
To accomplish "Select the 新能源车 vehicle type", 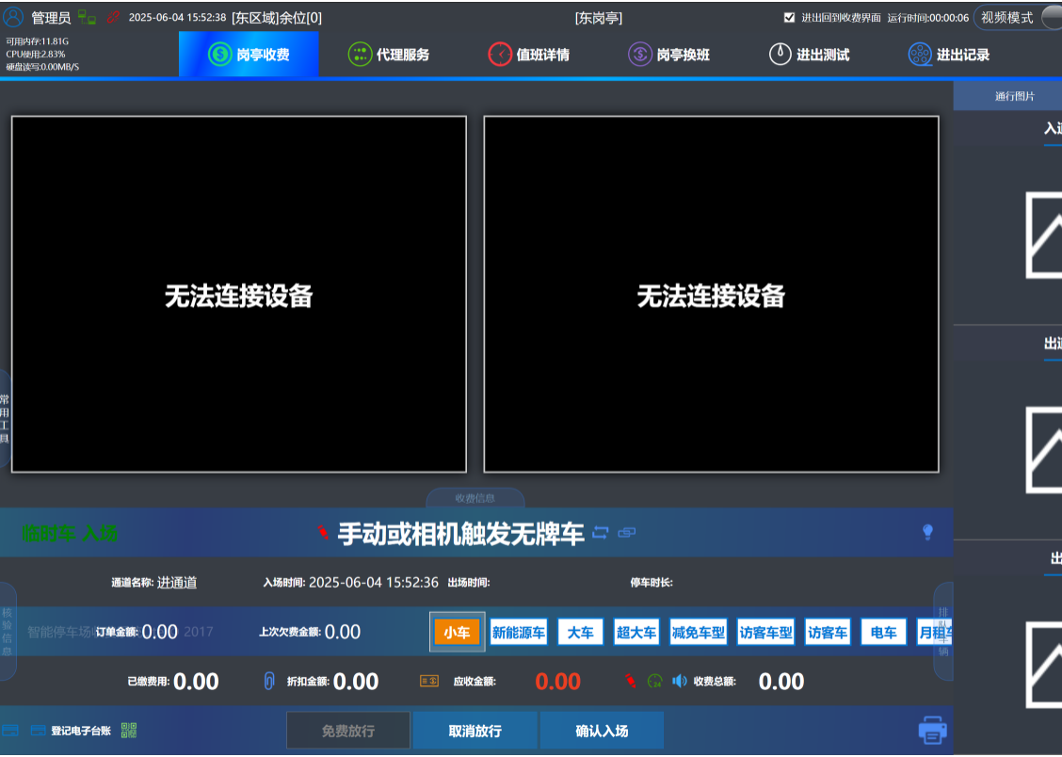I will tap(519, 633).
